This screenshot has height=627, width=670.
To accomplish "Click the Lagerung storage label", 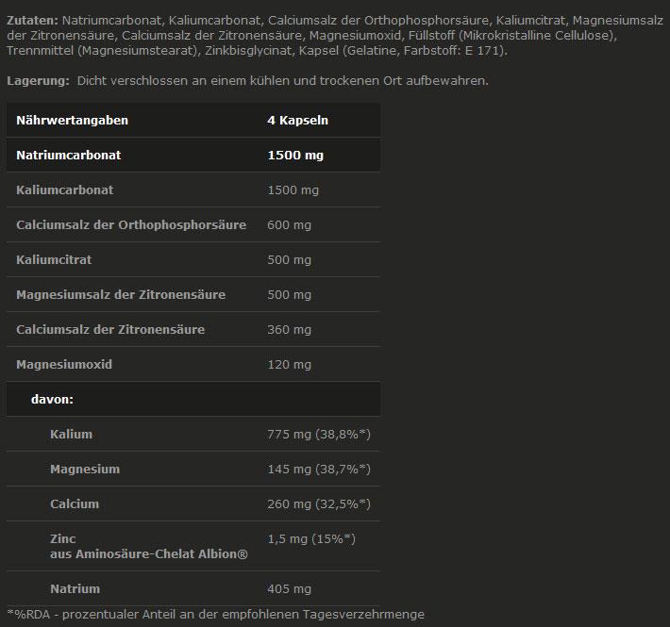I will [38, 81].
